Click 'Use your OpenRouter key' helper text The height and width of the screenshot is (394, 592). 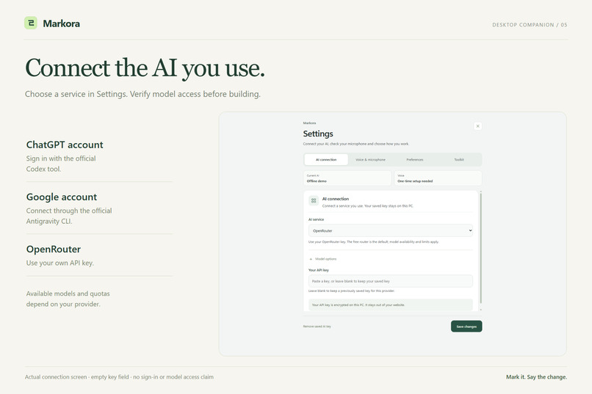373,241
